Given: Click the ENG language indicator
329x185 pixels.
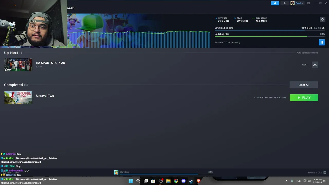Looking at the screenshot, I should click(298, 181).
